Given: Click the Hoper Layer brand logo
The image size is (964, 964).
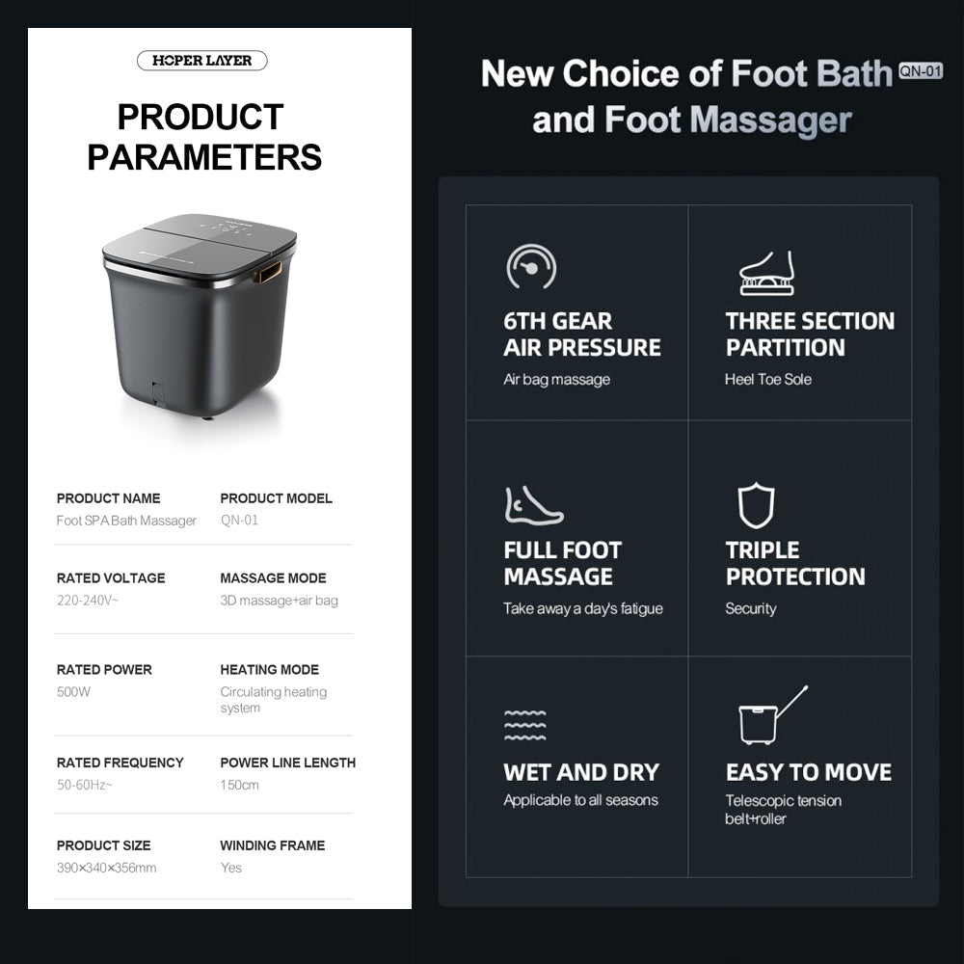Looking at the screenshot, I should coord(202,61).
